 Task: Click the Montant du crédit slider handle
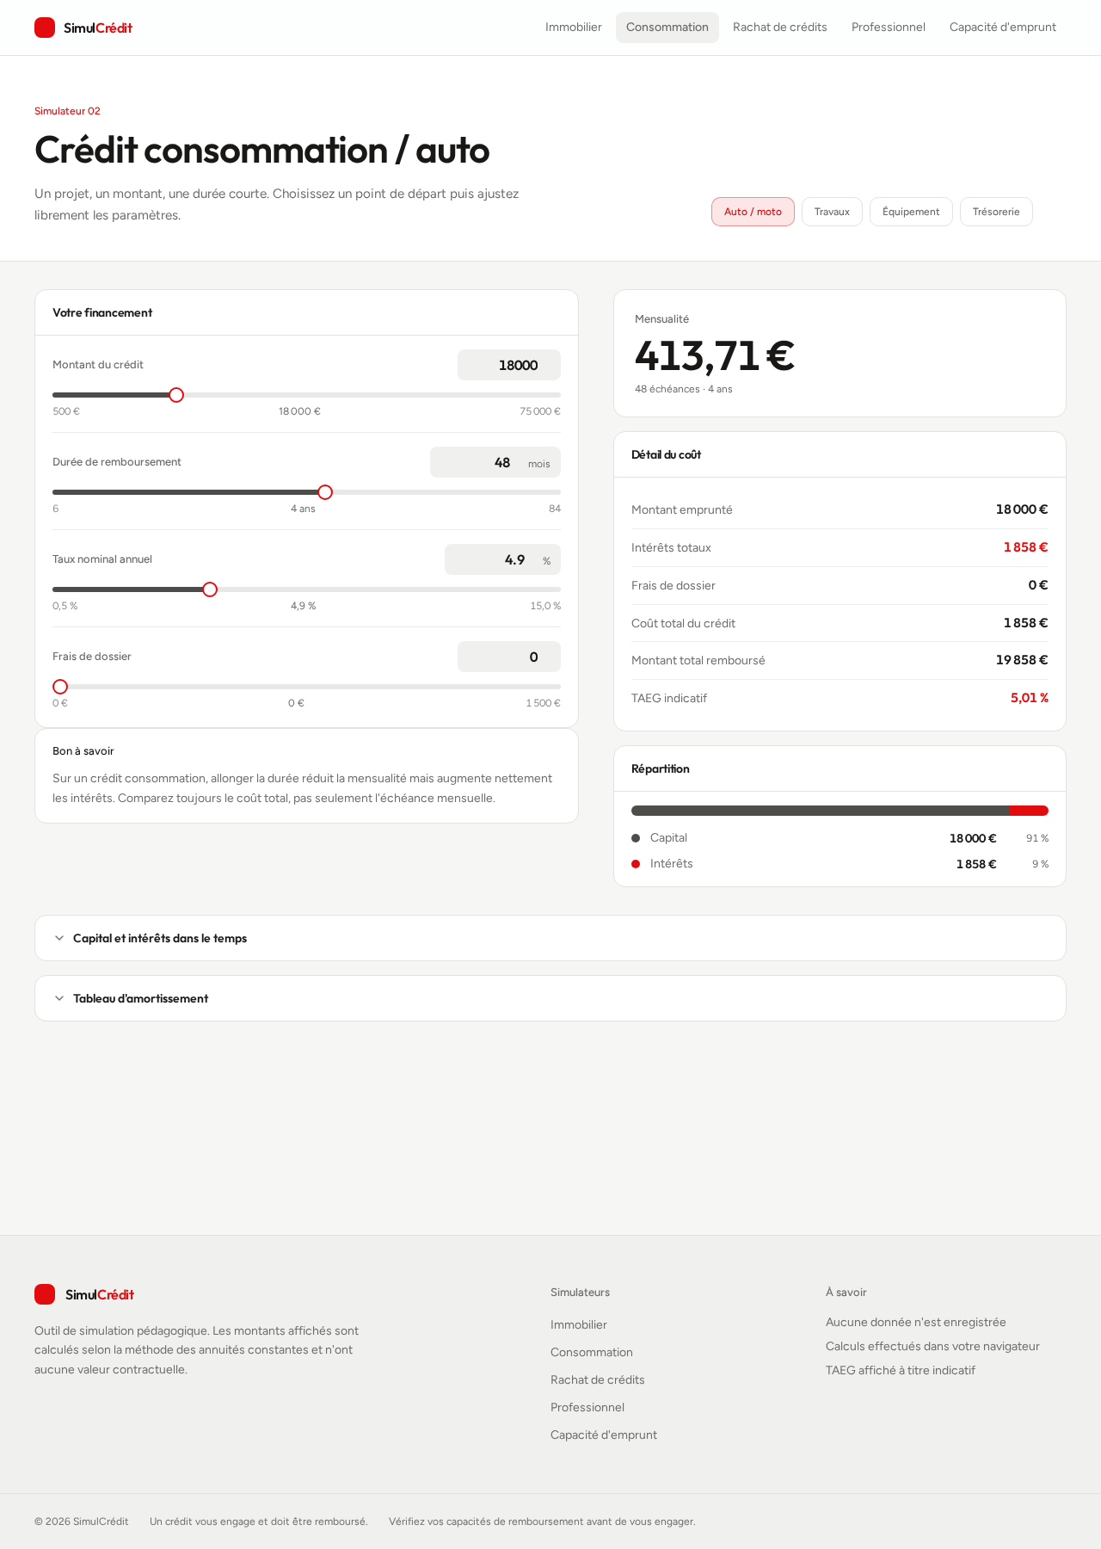click(x=176, y=395)
